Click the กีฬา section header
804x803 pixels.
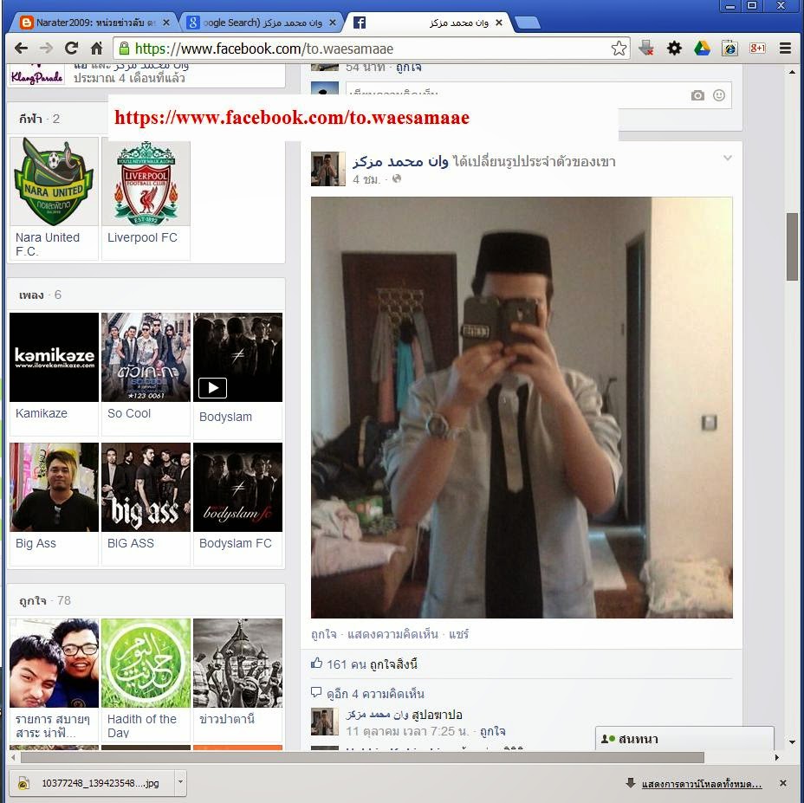tap(40, 119)
